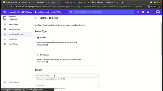Open the notifications bell

coord(148,12)
